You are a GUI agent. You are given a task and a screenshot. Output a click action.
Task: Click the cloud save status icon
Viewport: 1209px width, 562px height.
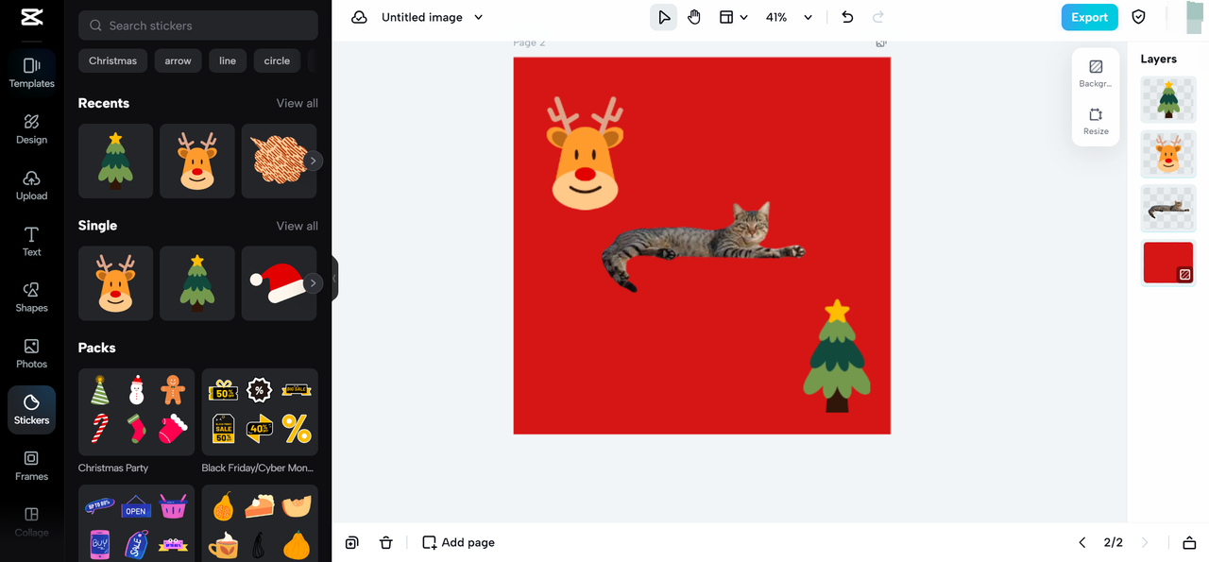click(x=359, y=17)
